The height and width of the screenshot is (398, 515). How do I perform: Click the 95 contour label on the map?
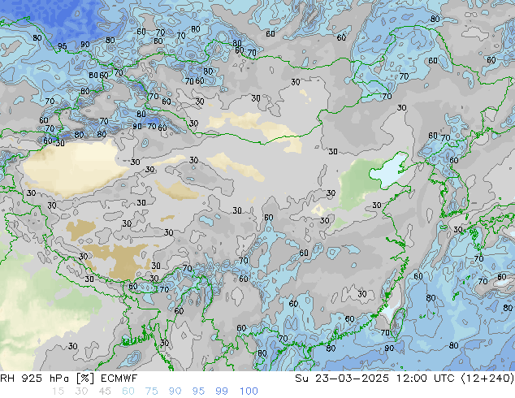click(x=62, y=46)
